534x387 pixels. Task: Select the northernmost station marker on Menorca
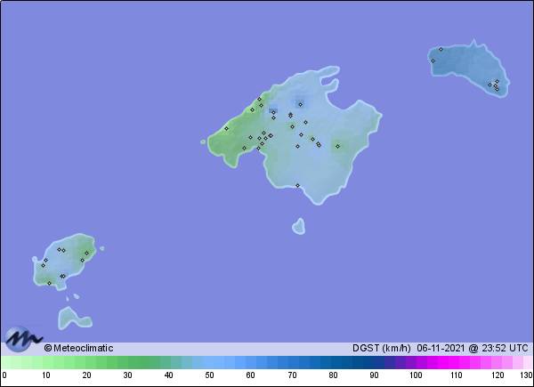pyautogui.click(x=441, y=49)
